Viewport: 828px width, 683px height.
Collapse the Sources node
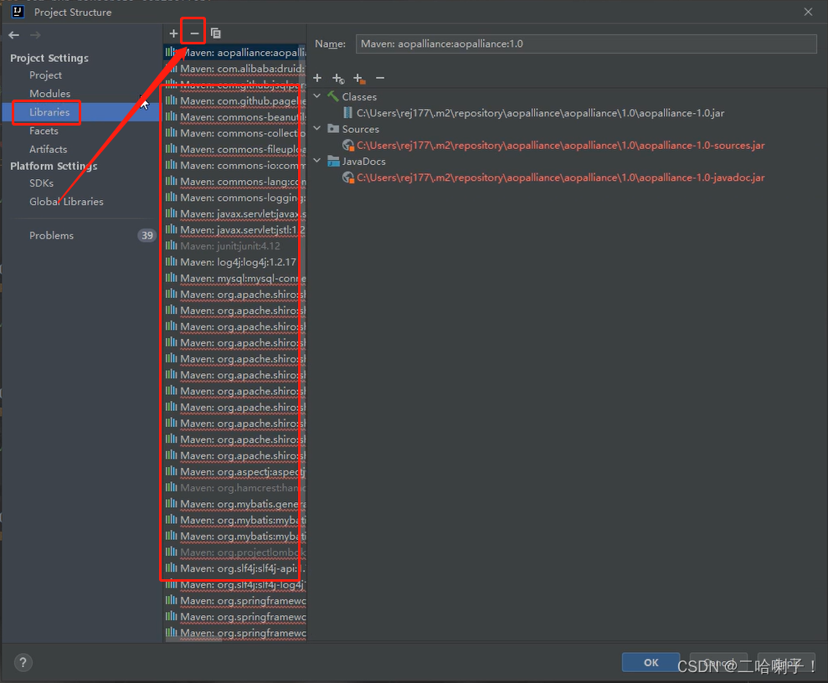click(x=316, y=128)
